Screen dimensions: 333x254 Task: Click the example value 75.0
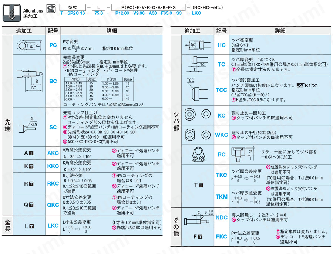(x=98, y=13)
